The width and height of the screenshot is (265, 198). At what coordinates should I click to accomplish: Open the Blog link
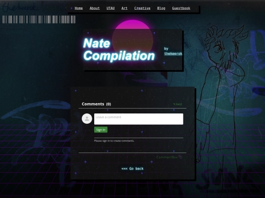[161, 8]
